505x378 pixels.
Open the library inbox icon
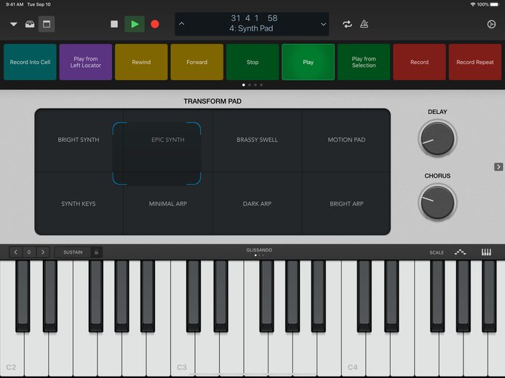click(x=30, y=24)
